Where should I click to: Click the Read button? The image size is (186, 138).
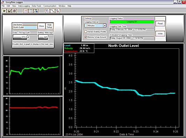coord(160,24)
